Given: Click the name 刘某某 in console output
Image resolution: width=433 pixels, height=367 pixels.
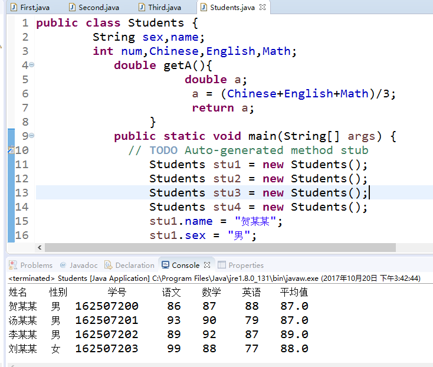Looking at the screenshot, I should pos(22,349).
